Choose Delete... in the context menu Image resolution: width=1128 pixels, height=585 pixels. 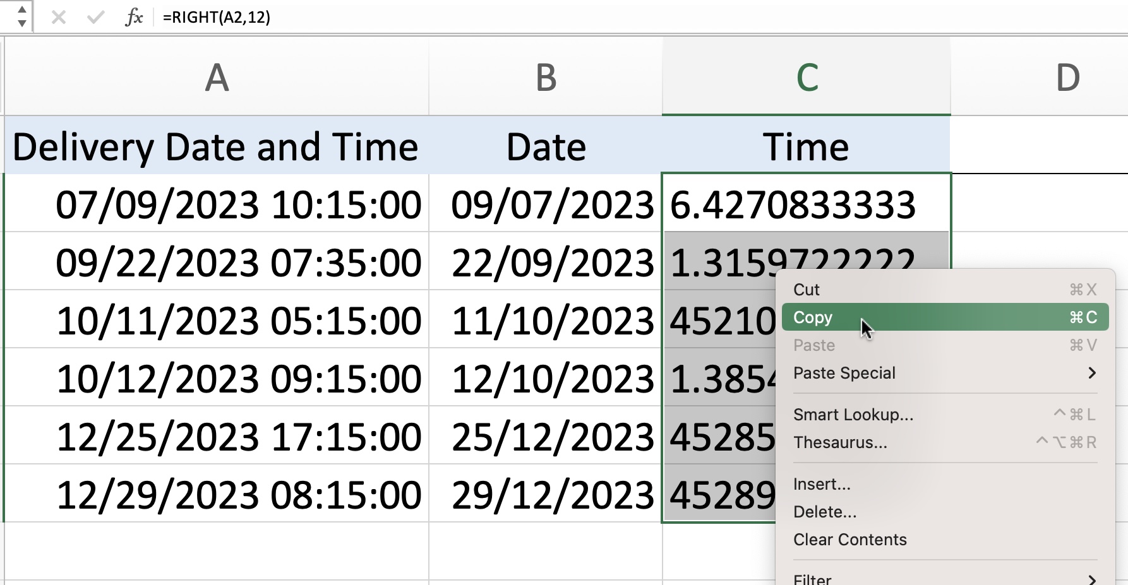[x=945, y=512]
